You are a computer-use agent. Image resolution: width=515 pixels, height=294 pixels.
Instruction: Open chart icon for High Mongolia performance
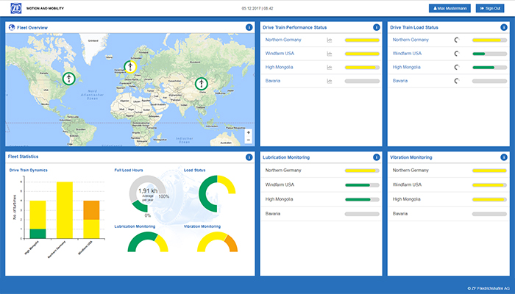(x=330, y=68)
